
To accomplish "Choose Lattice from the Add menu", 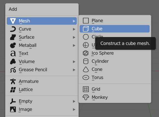I will tap(42, 90).
